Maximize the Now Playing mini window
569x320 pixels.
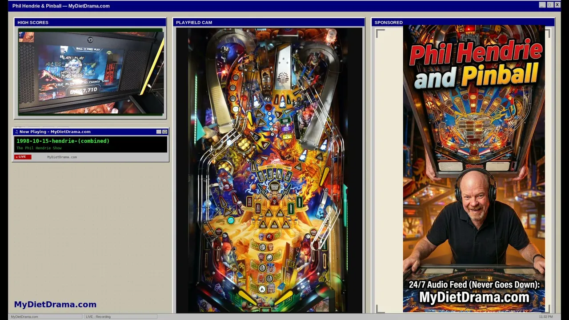coord(164,132)
